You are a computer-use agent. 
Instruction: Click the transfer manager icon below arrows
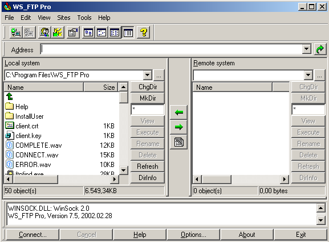pyautogui.click(x=178, y=142)
